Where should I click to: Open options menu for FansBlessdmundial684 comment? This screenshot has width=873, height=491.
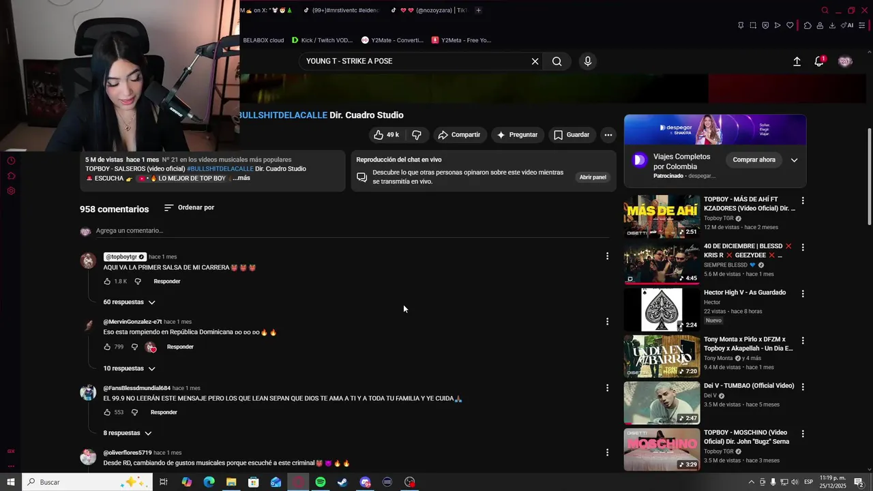pyautogui.click(x=607, y=388)
